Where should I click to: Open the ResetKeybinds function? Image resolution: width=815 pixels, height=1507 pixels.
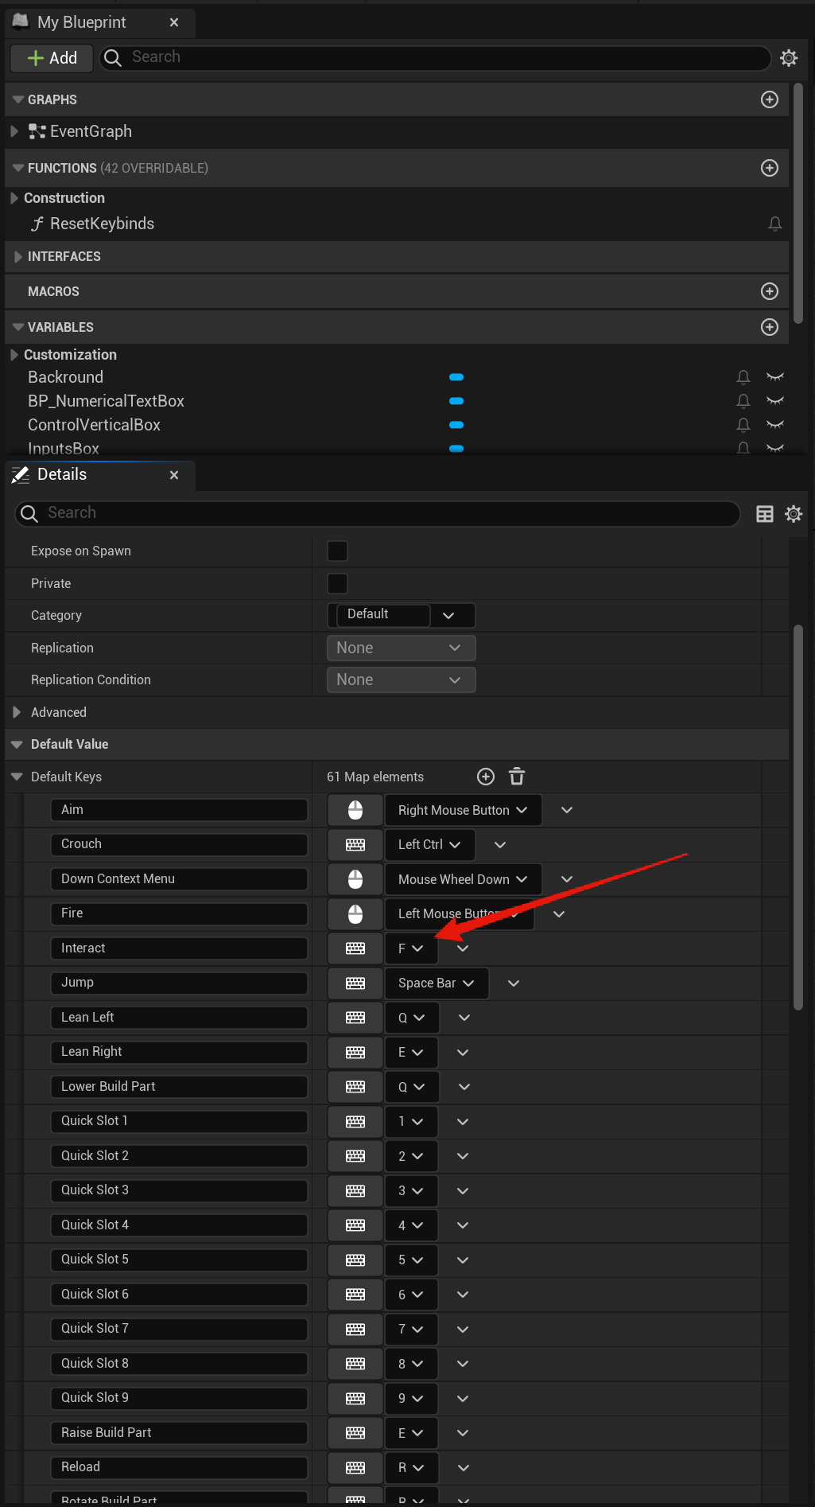(102, 224)
